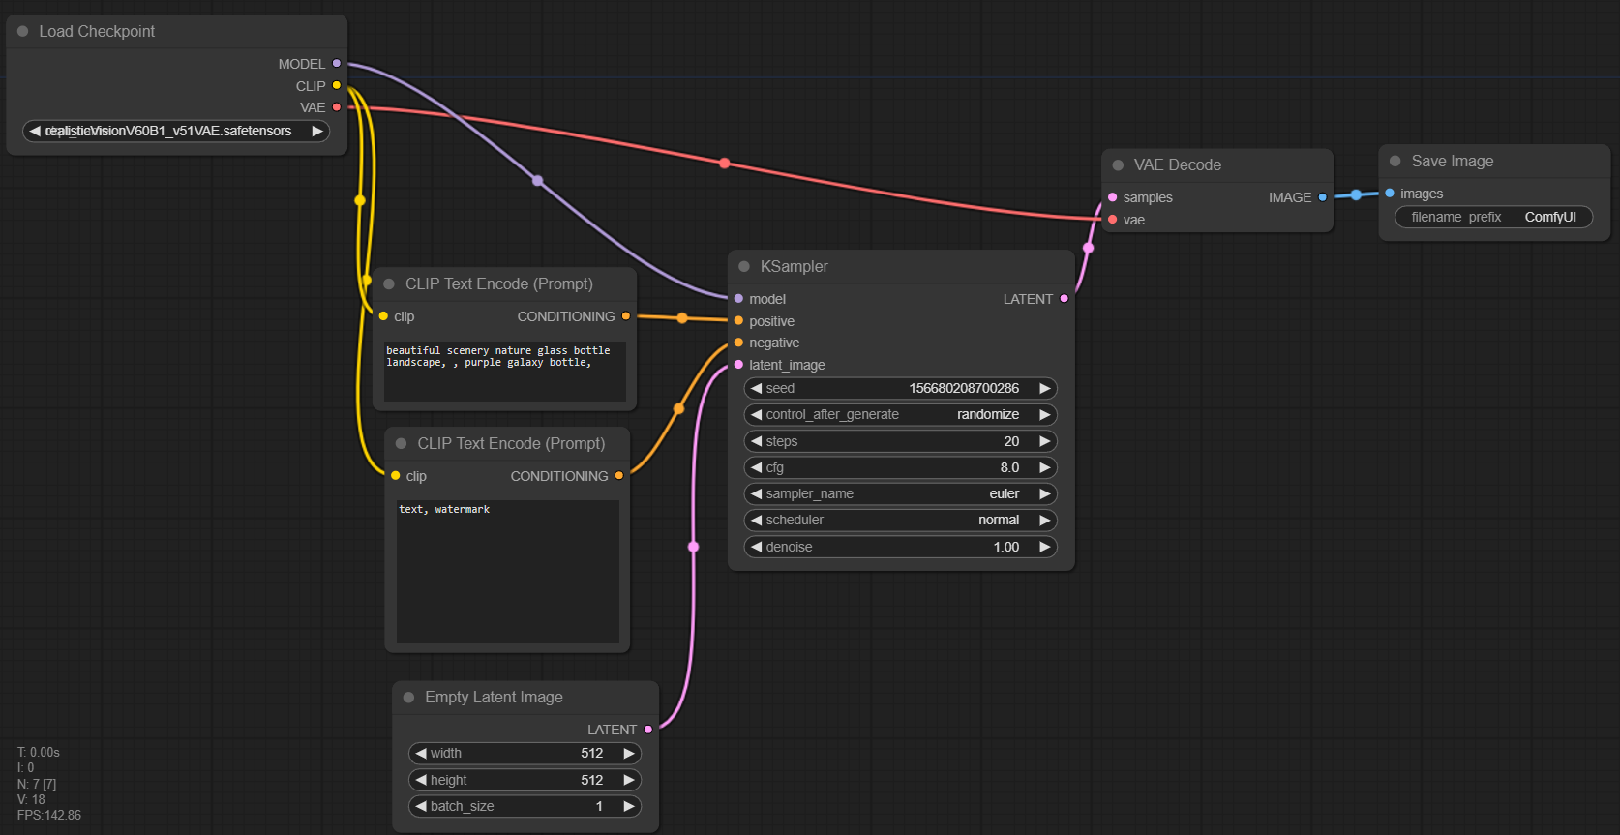Click the negative input port on KSampler

tap(739, 343)
